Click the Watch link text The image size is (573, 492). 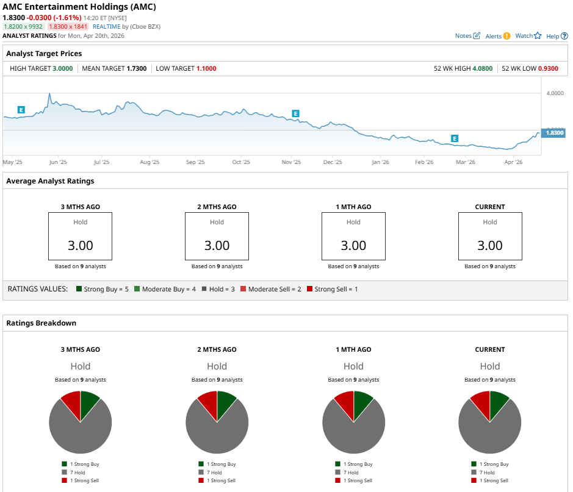pos(524,36)
